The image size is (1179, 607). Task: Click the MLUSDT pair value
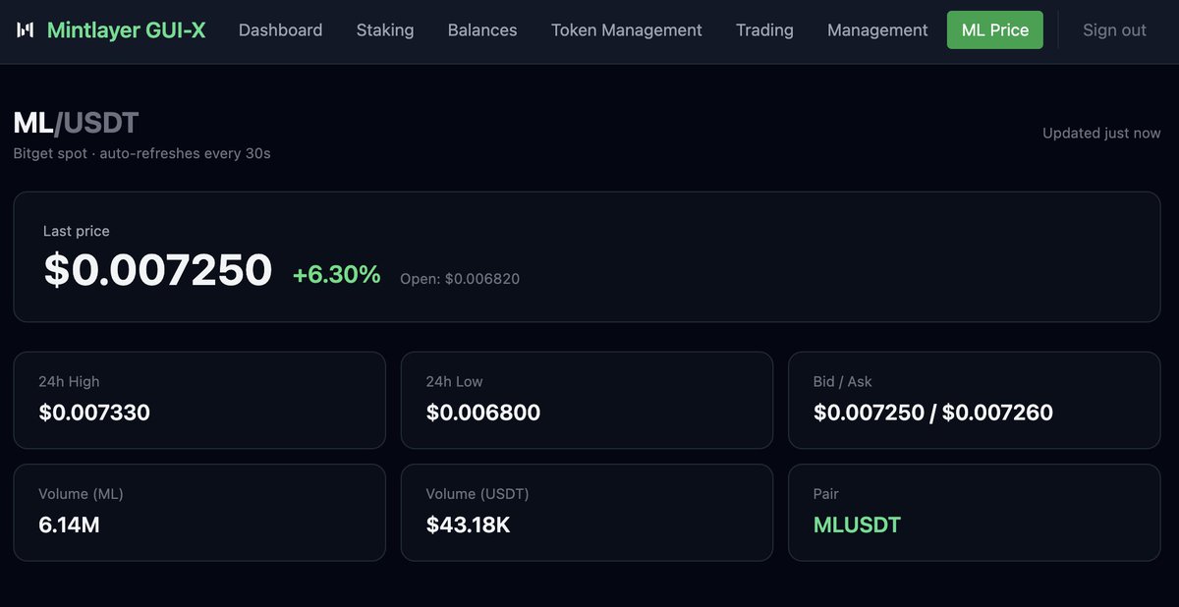[x=857, y=524]
